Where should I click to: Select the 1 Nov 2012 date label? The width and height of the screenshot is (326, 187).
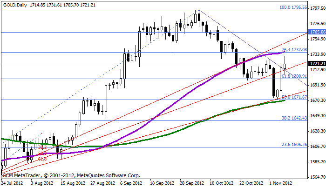coord(282,183)
